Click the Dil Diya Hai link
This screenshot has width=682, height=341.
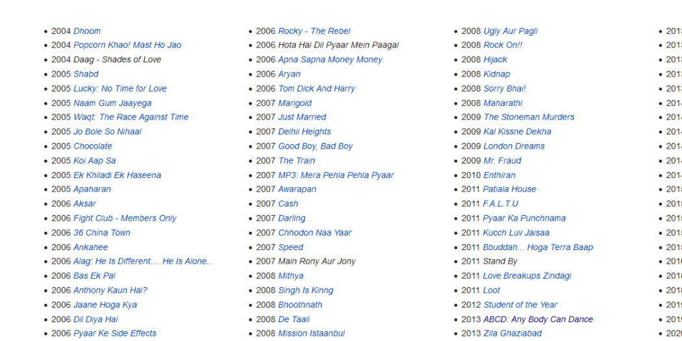pyautogui.click(x=95, y=320)
